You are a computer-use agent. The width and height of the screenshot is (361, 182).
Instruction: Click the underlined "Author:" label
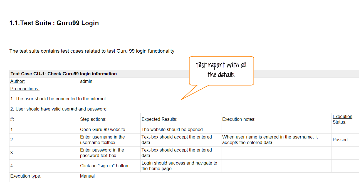[x=18, y=81]
